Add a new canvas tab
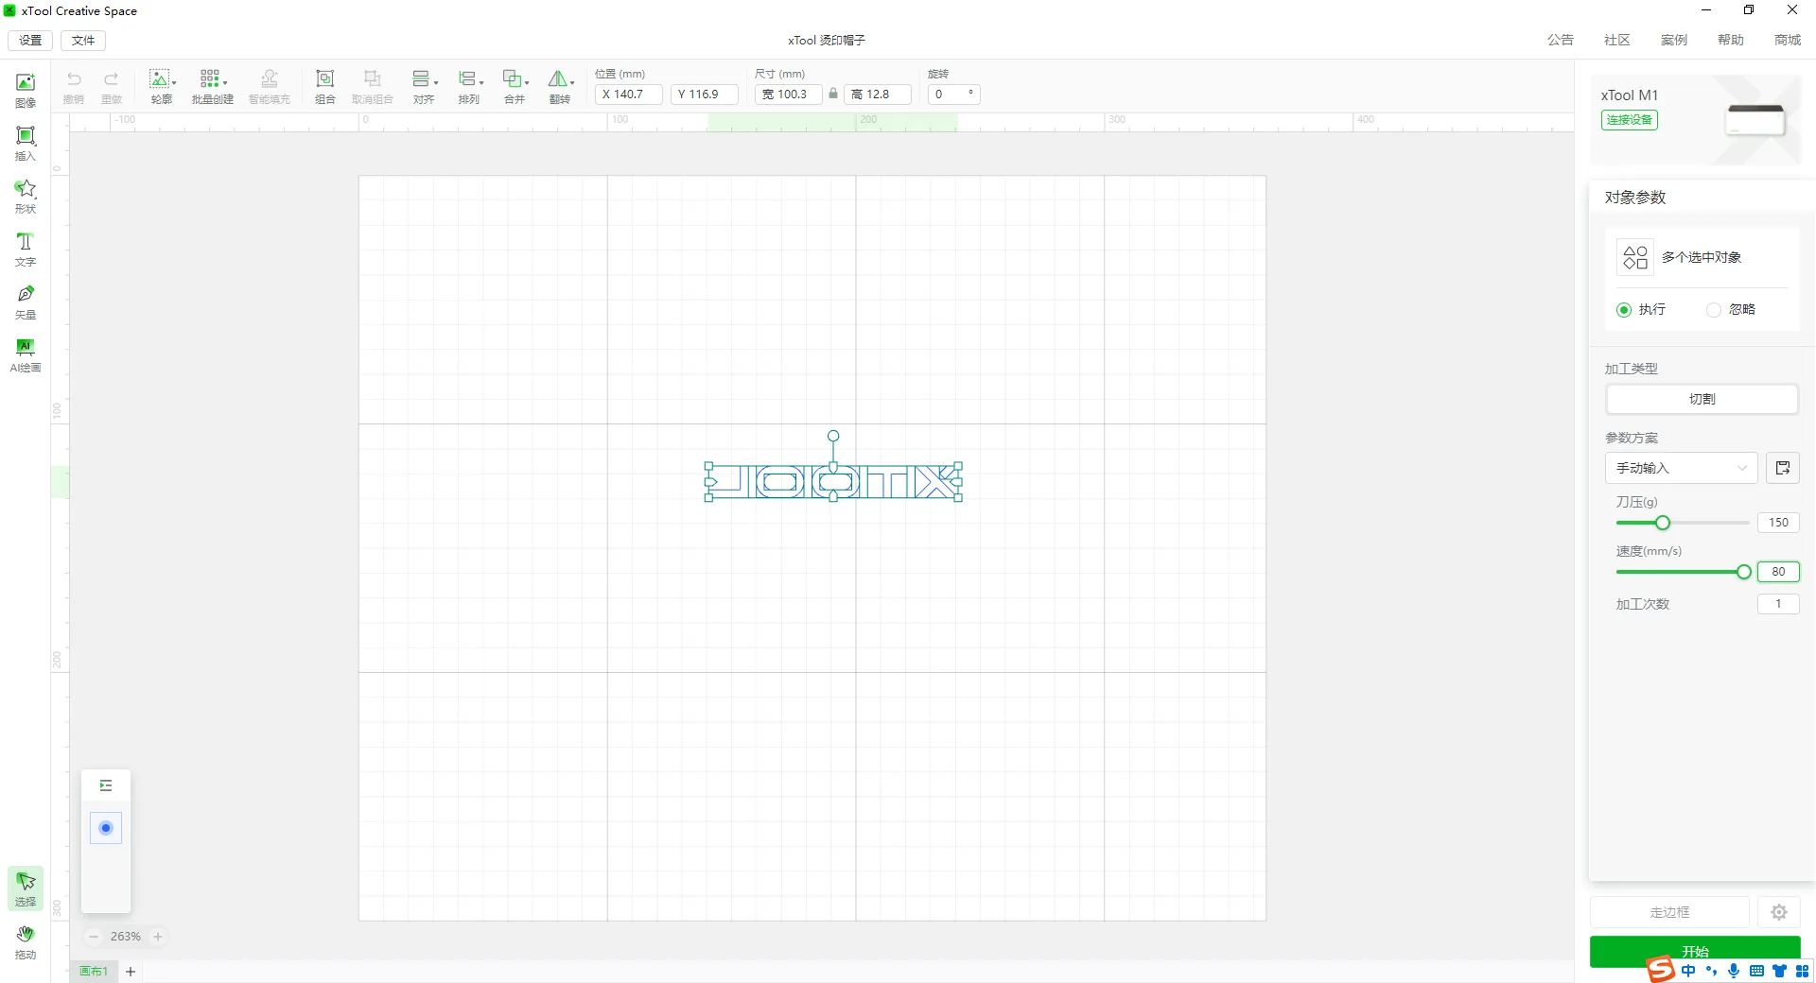 pyautogui.click(x=131, y=972)
